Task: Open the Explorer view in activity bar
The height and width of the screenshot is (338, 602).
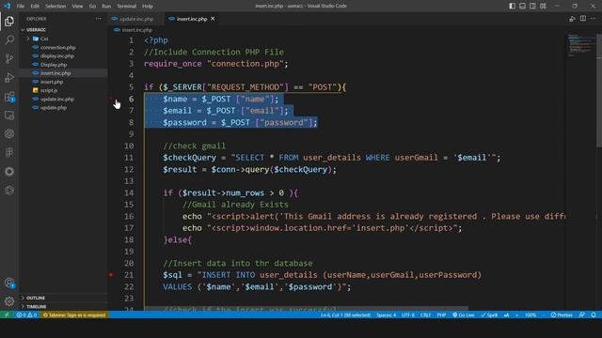Action: [x=9, y=21]
